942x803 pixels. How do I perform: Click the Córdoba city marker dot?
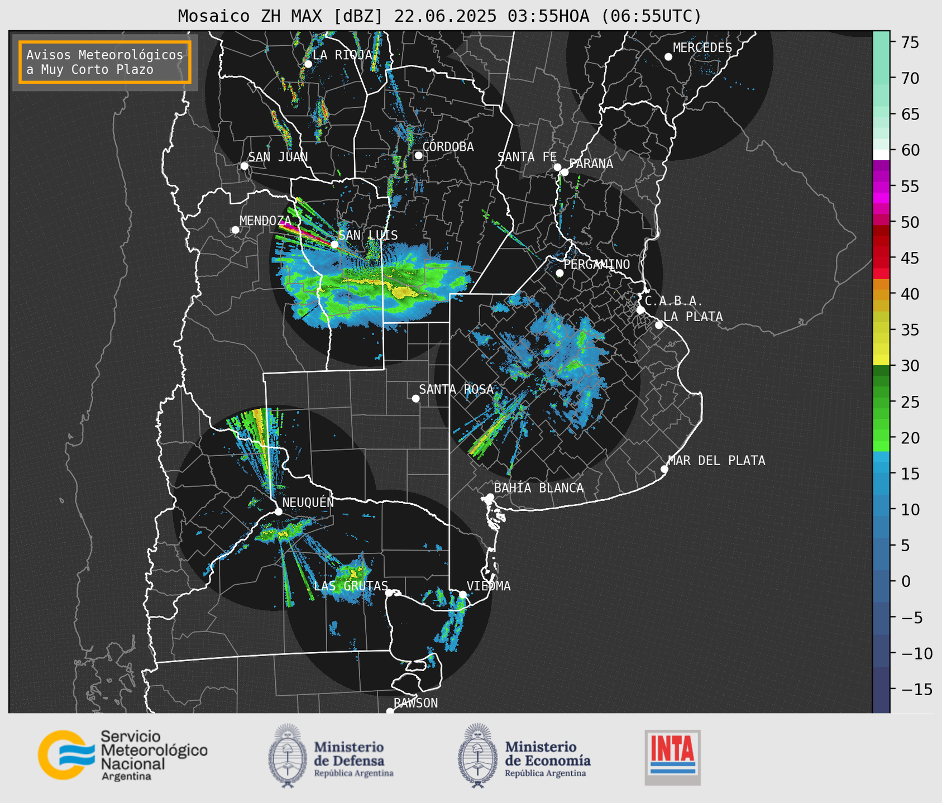coord(418,155)
